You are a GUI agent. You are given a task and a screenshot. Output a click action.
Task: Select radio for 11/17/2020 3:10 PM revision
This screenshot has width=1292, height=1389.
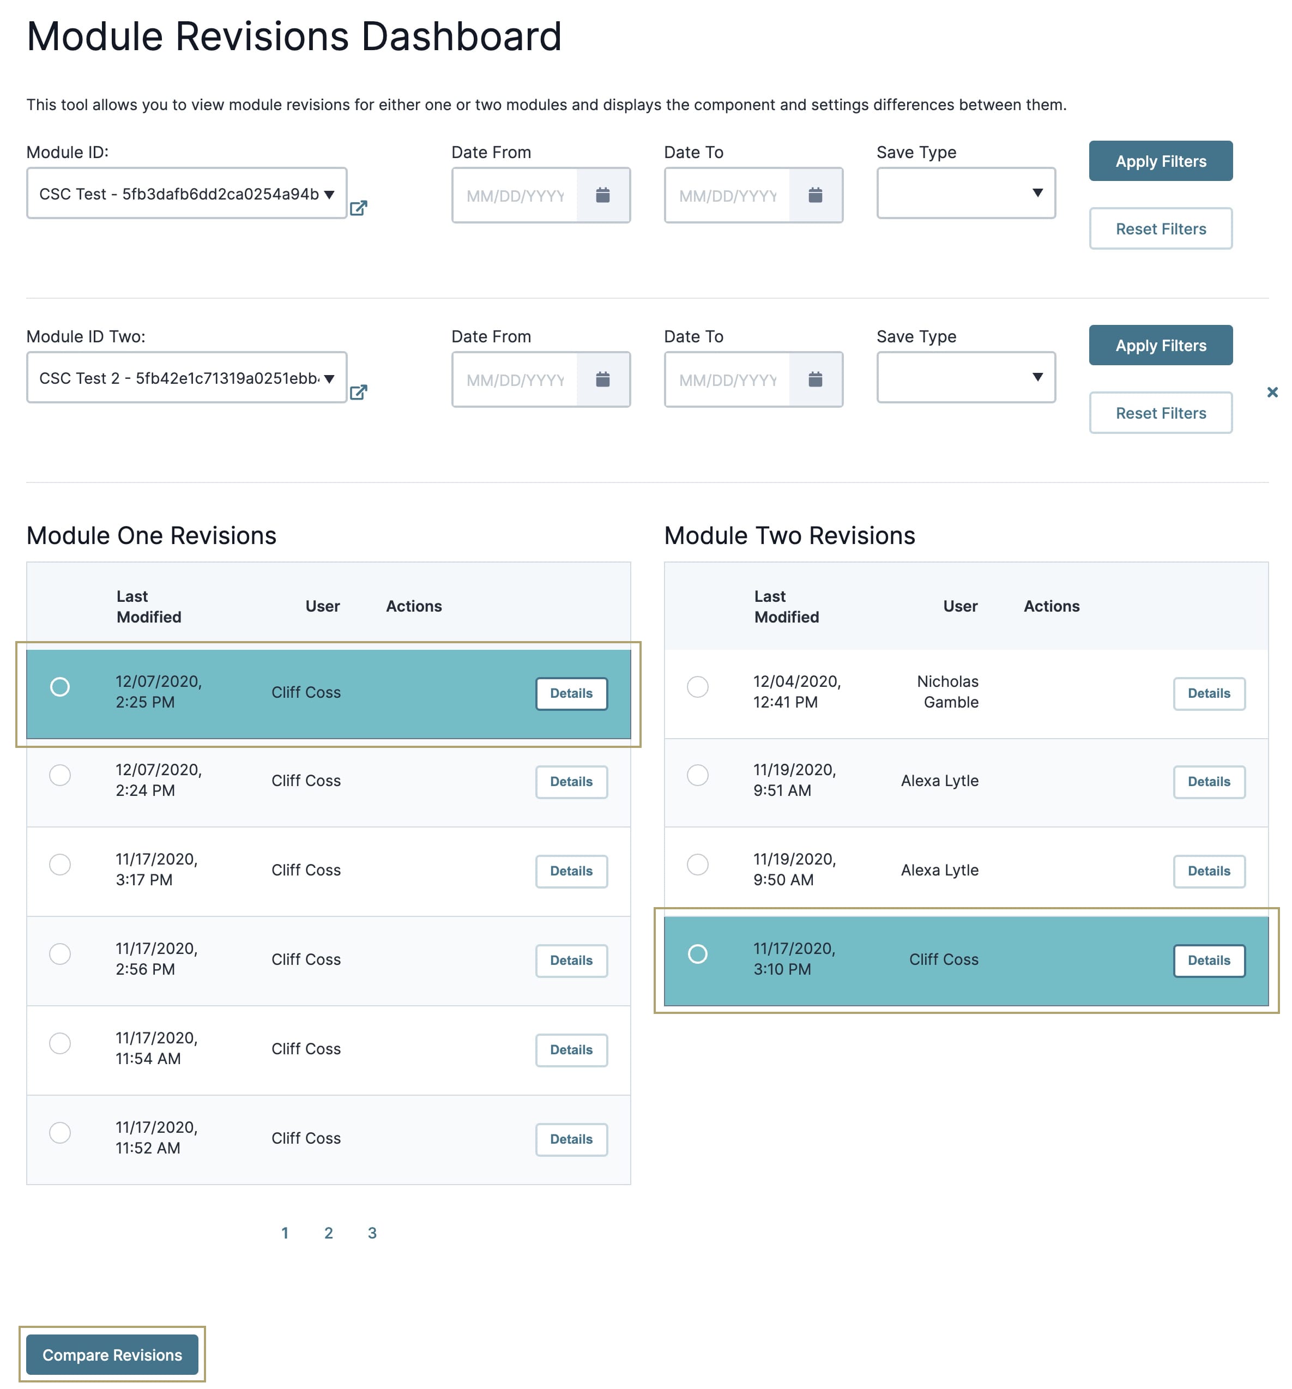697,954
